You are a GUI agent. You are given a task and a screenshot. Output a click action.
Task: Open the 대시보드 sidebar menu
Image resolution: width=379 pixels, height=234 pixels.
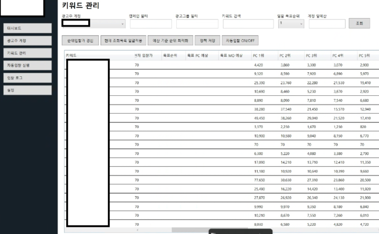click(x=27, y=28)
